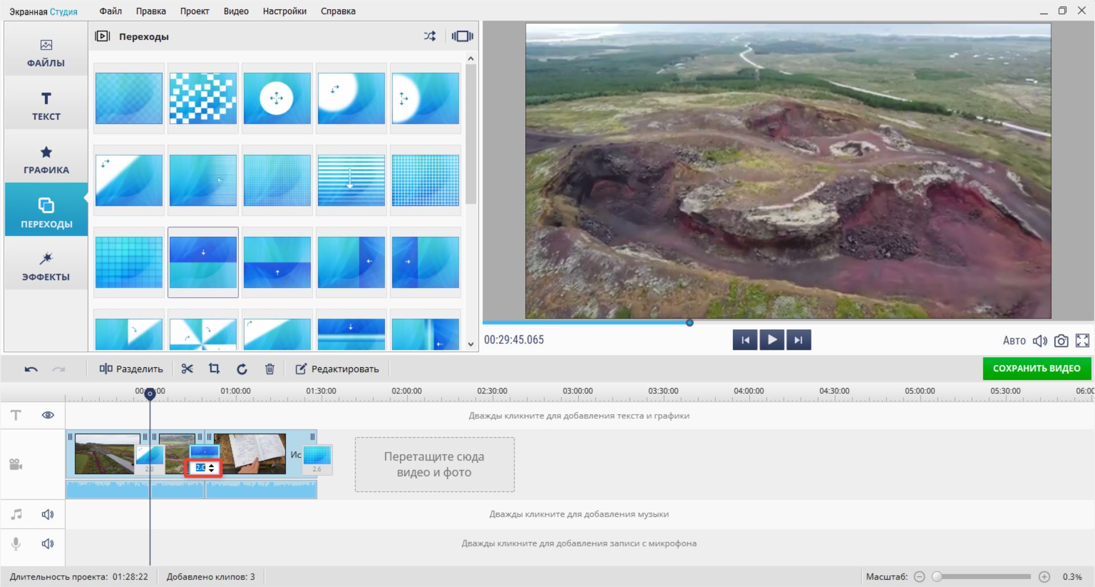Click the undo arrow icon
Screen dimensions: 1095x587
click(x=31, y=369)
